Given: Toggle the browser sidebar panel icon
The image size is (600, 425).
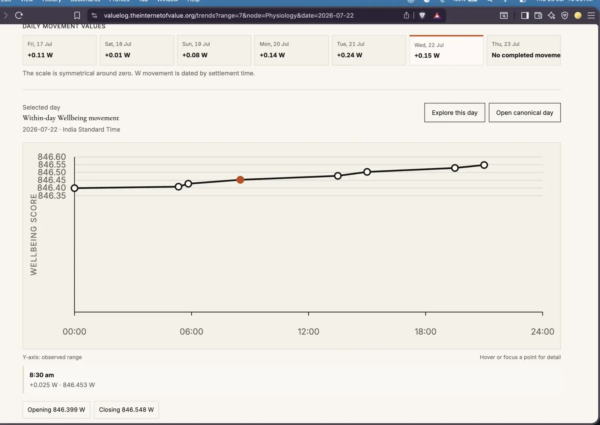Looking at the screenshot, I should coord(525,15).
